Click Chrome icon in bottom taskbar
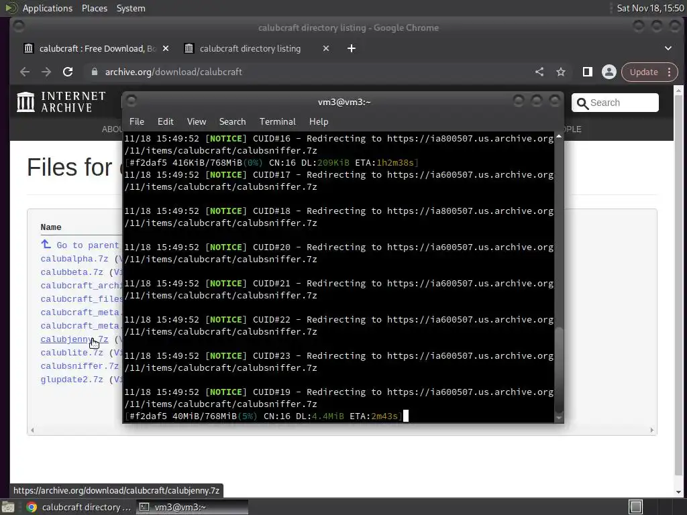This screenshot has height=515, width=687. point(32,507)
